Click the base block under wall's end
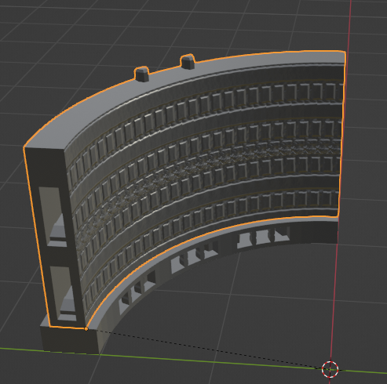387x384 pixels. click(x=71, y=339)
